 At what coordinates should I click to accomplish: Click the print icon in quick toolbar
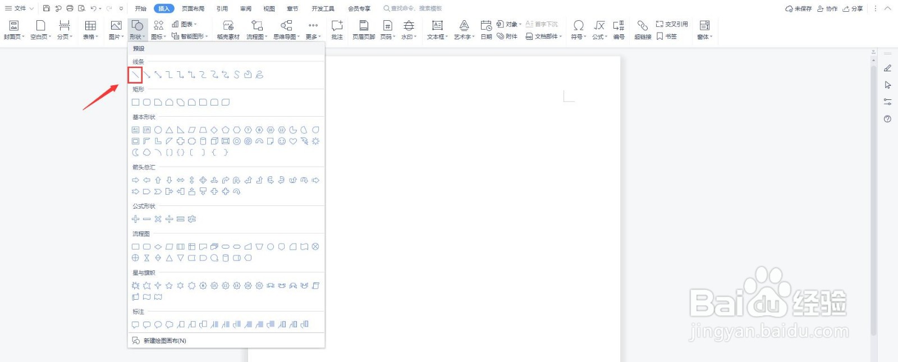[x=70, y=8]
